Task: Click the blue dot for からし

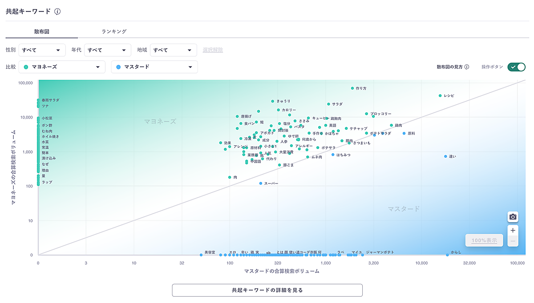Action: pos(447,255)
